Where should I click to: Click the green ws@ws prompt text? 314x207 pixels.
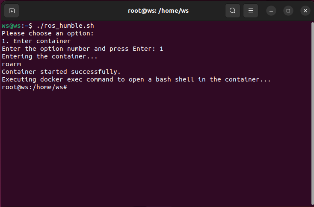[12, 26]
